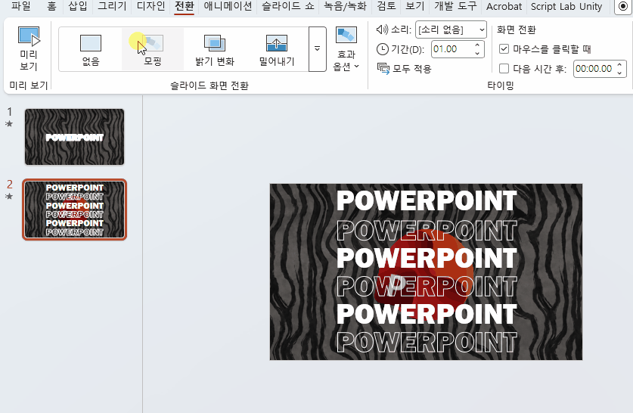This screenshot has height=413, width=633.
Task: Click slide 2 transition star marker
Action: pyautogui.click(x=9, y=196)
